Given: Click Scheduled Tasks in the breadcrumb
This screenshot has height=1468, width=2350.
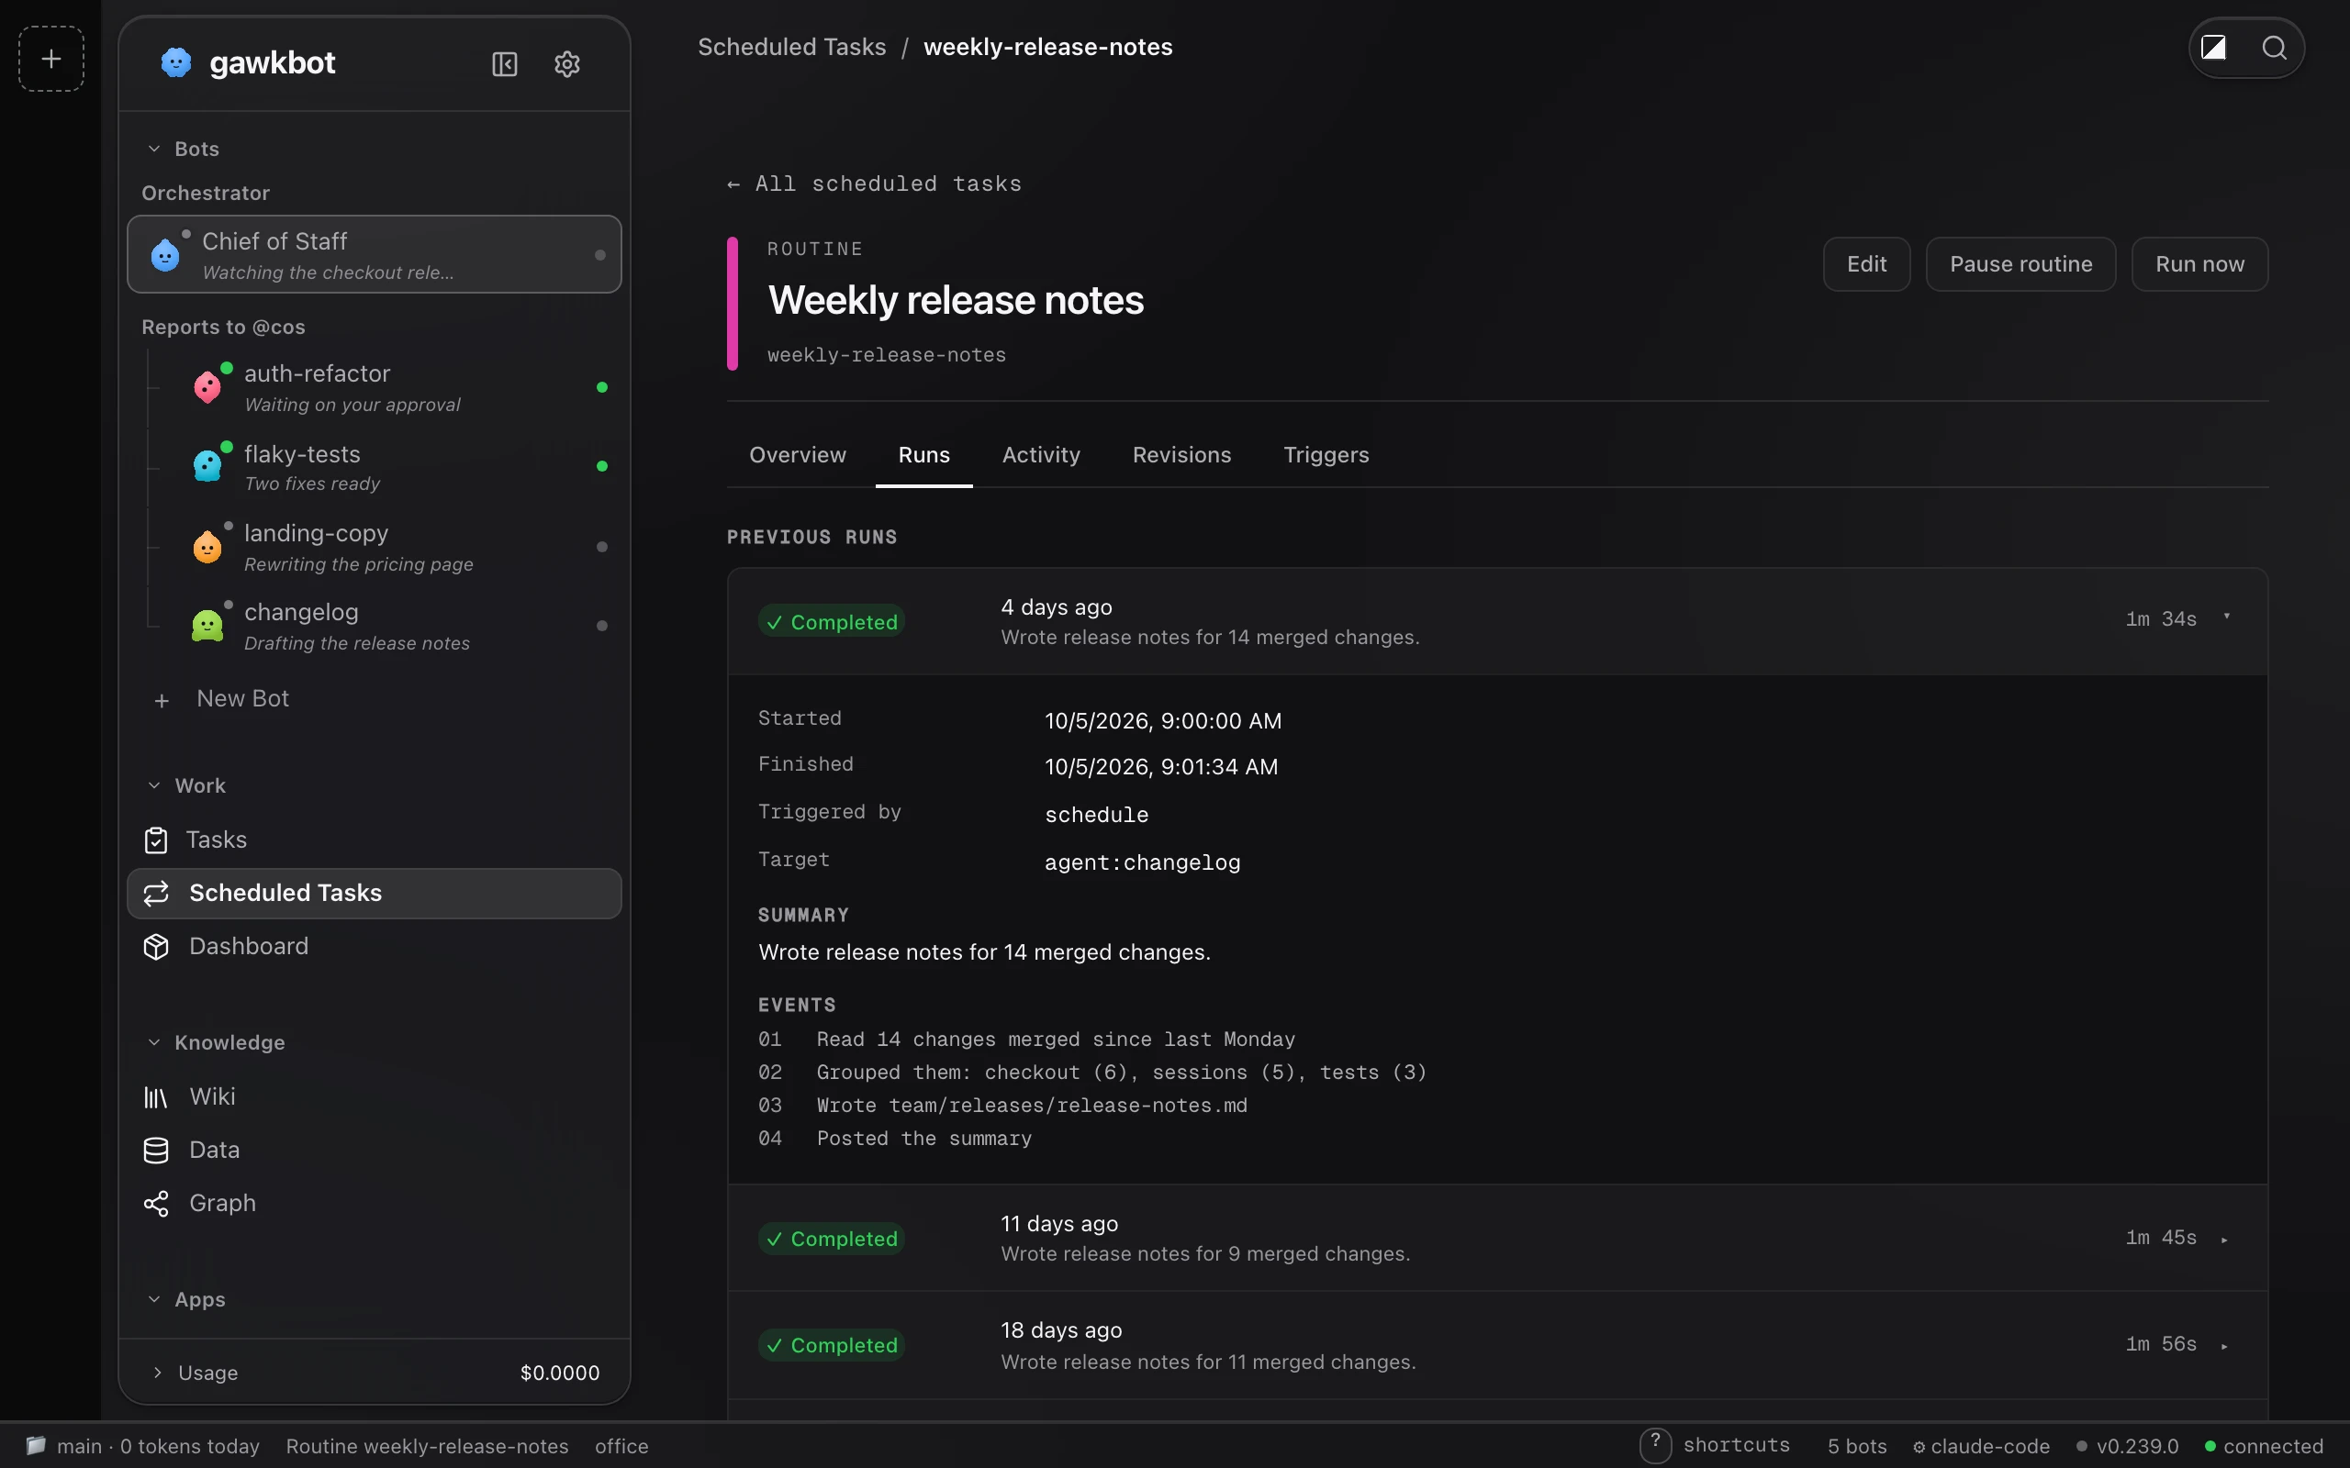Looking at the screenshot, I should [791, 47].
